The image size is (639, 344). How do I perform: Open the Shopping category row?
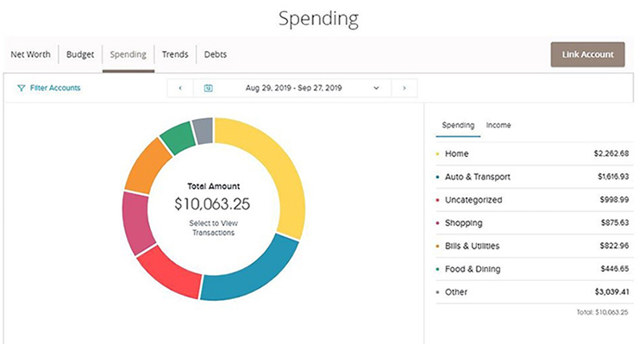pos(535,223)
